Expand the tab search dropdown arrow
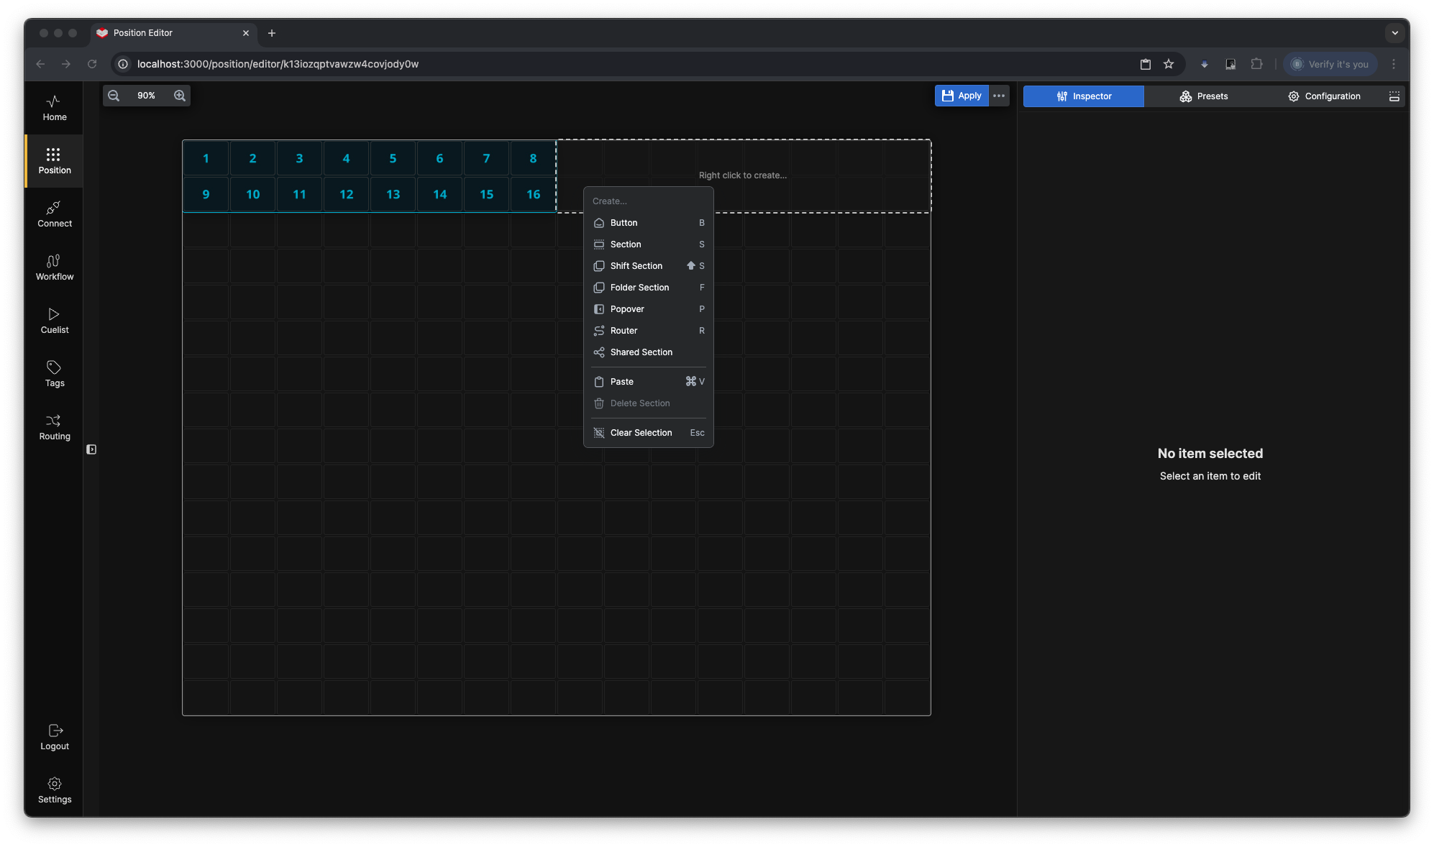The width and height of the screenshot is (1434, 847). pyautogui.click(x=1394, y=33)
